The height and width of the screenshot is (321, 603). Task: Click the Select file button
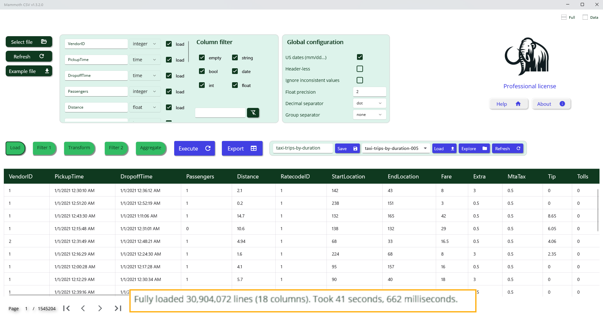coord(29,42)
